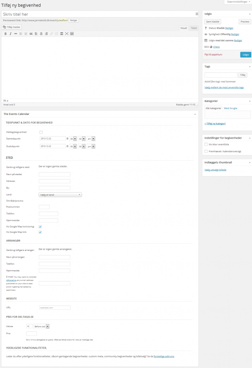The image size is (252, 368).
Task: Click the icon inside the title field
Action: pos(197,14)
